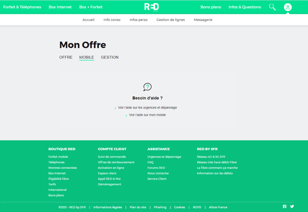Select Info conso in sub navigation
This screenshot has width=308, height=212.
click(x=112, y=20)
